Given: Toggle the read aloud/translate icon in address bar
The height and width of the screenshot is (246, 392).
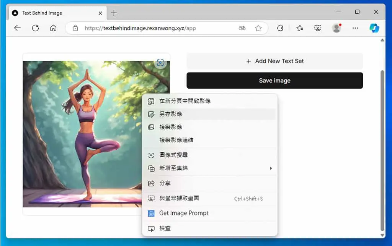Looking at the screenshot, I should 242,28.
